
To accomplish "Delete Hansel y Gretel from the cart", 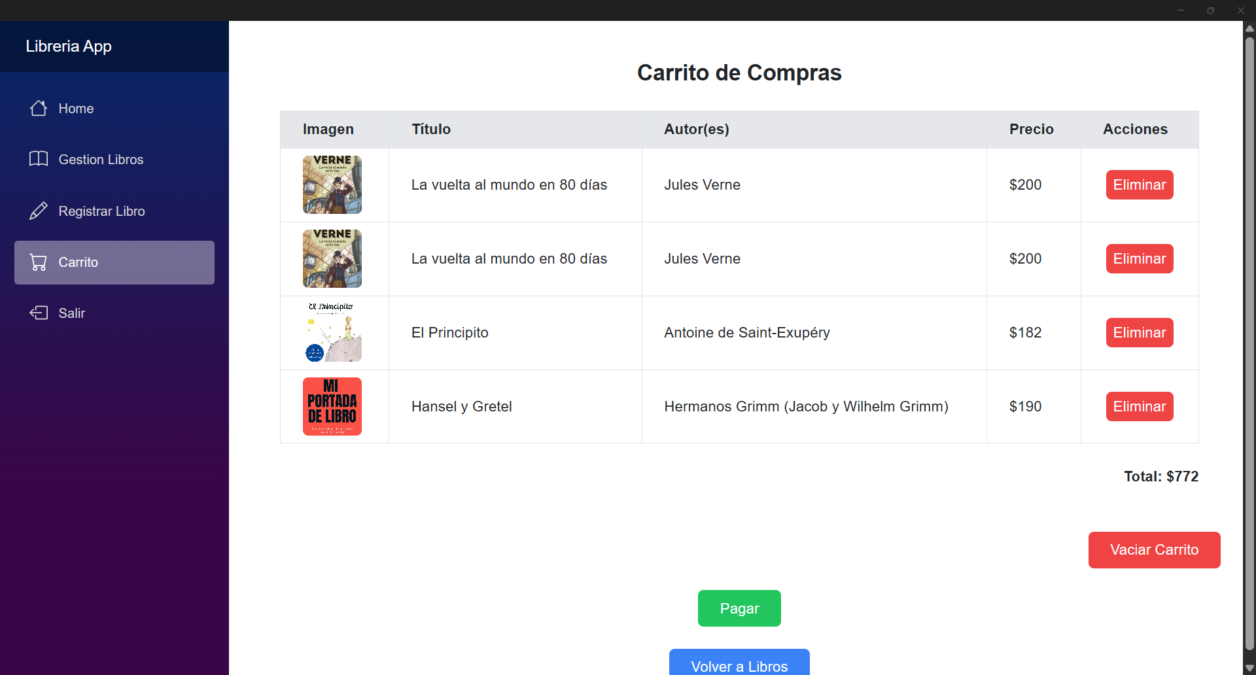I will 1140,407.
